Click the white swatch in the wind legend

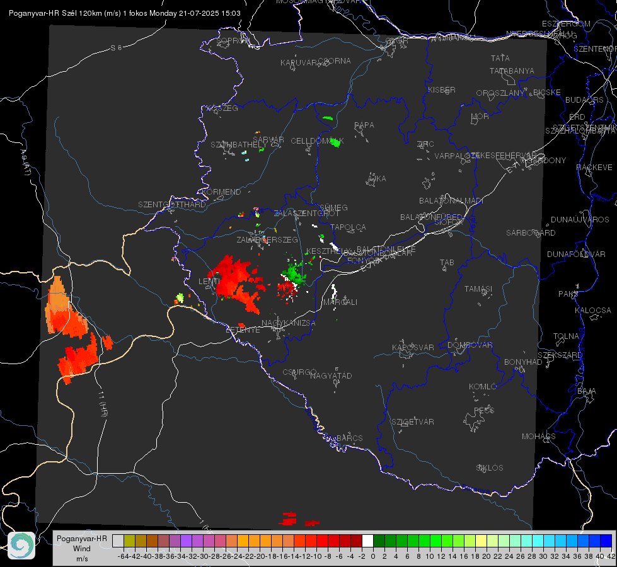coord(367,541)
